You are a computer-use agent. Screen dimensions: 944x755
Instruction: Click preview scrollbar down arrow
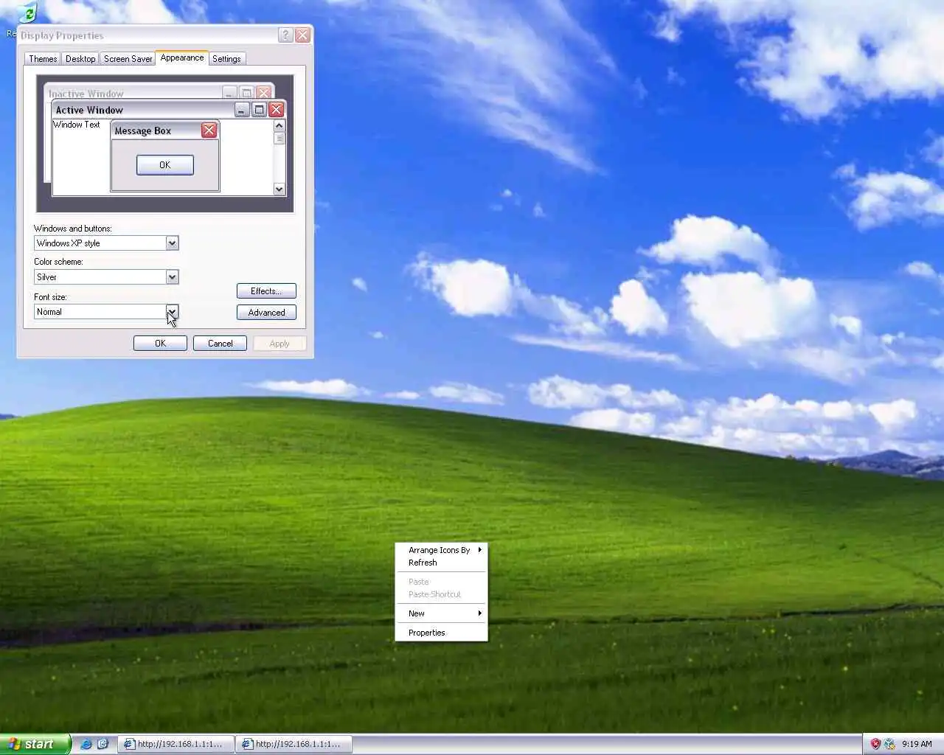(279, 189)
